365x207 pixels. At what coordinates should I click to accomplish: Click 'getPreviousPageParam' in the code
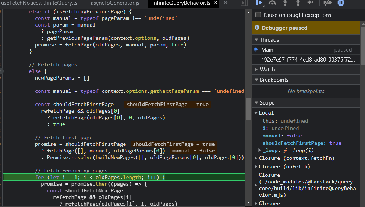coord(77,38)
